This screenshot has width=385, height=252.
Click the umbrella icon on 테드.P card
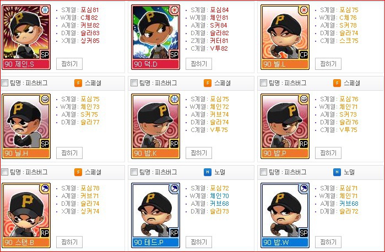[x=175, y=188]
